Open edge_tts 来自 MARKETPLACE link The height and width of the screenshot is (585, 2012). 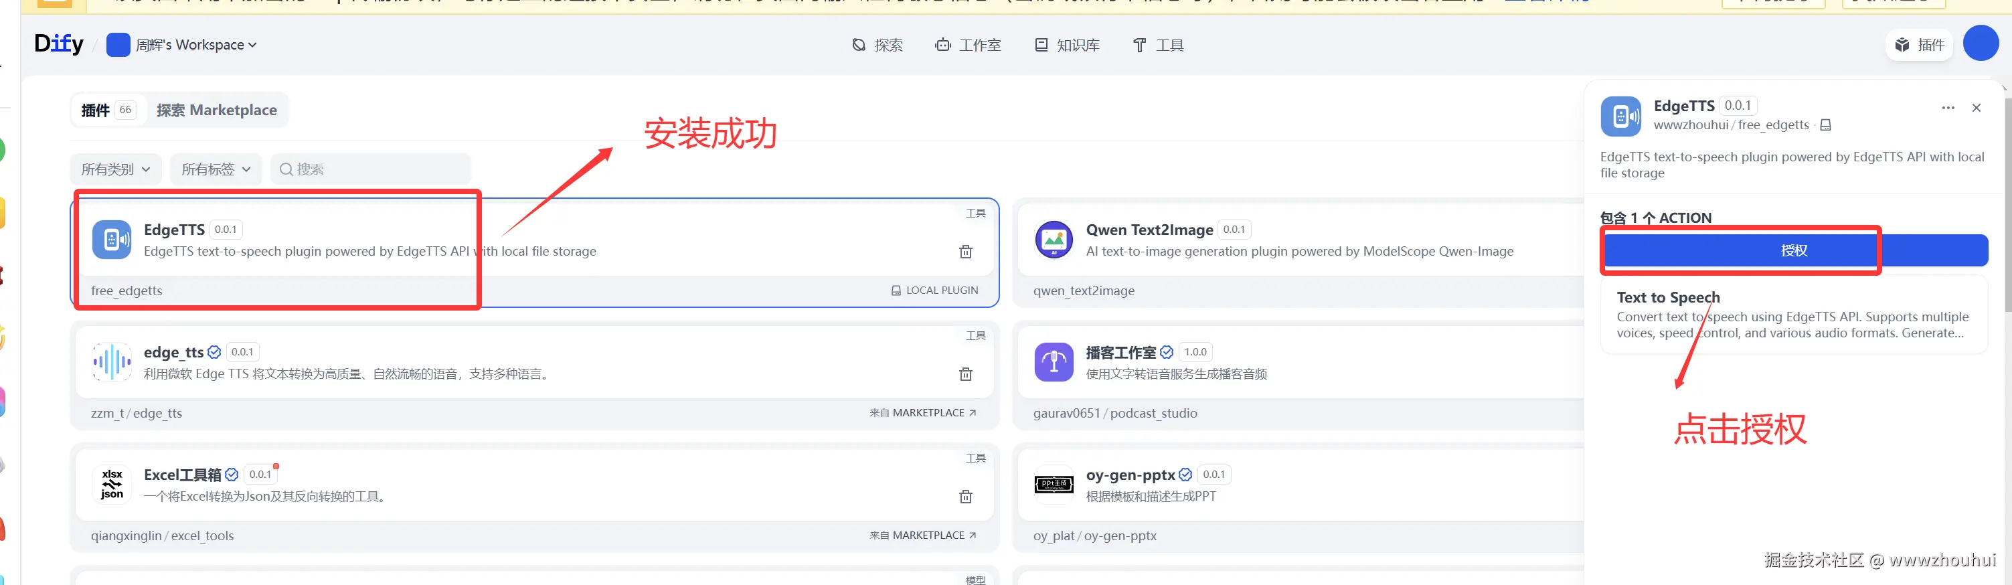pyautogui.click(x=923, y=412)
